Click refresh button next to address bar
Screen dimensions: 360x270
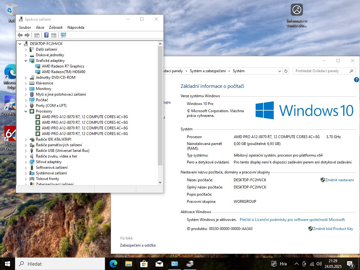point(286,71)
